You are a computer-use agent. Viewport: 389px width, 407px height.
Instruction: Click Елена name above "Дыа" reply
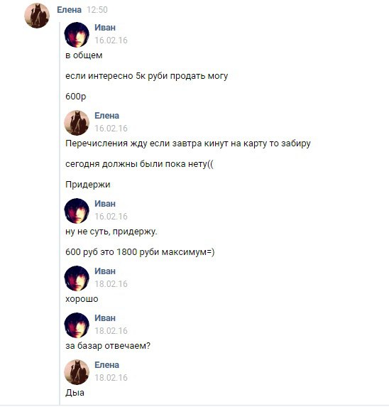106,364
